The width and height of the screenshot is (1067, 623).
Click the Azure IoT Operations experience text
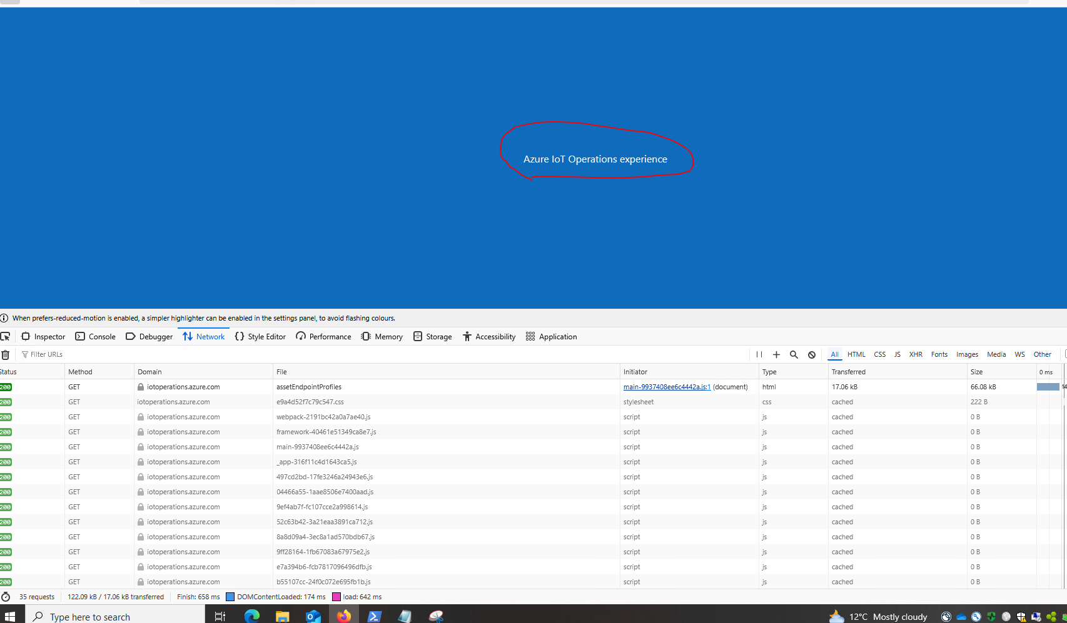595,159
